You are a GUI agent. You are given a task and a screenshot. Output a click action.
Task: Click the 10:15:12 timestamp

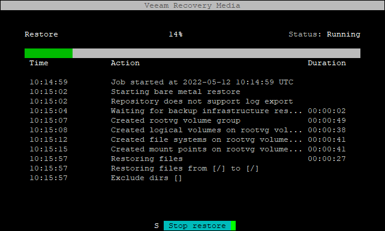point(49,139)
